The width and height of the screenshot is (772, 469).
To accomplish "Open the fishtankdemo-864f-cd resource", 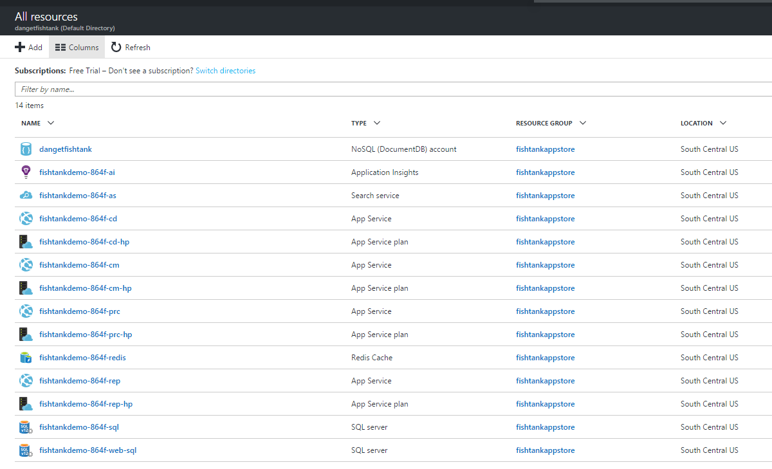I will [78, 219].
